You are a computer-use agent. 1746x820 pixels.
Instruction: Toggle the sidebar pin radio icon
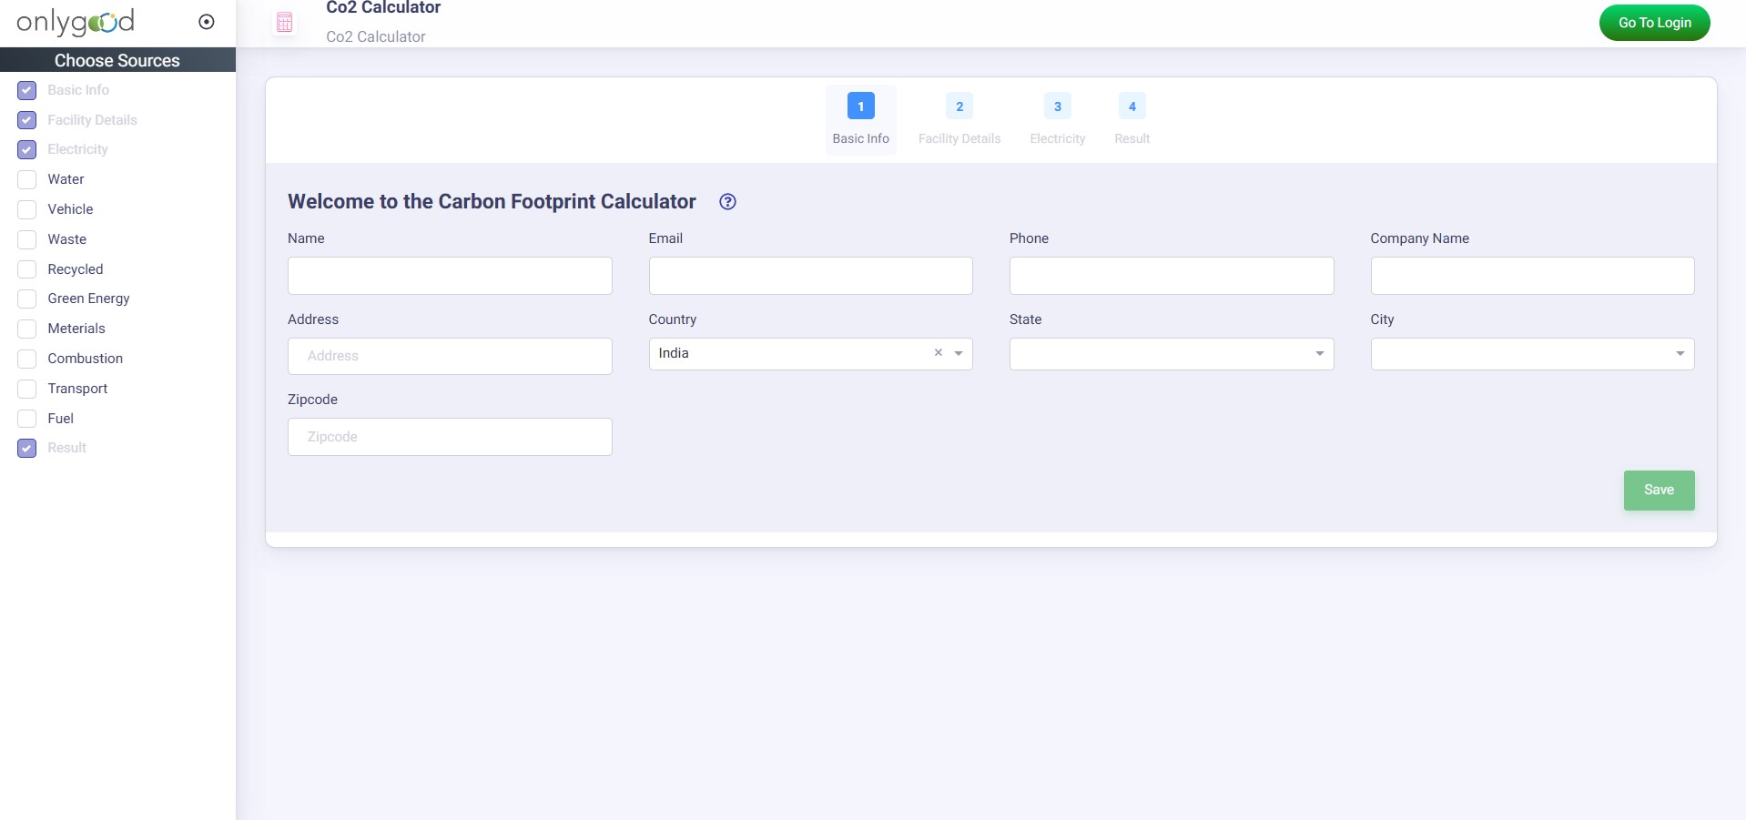point(207,22)
